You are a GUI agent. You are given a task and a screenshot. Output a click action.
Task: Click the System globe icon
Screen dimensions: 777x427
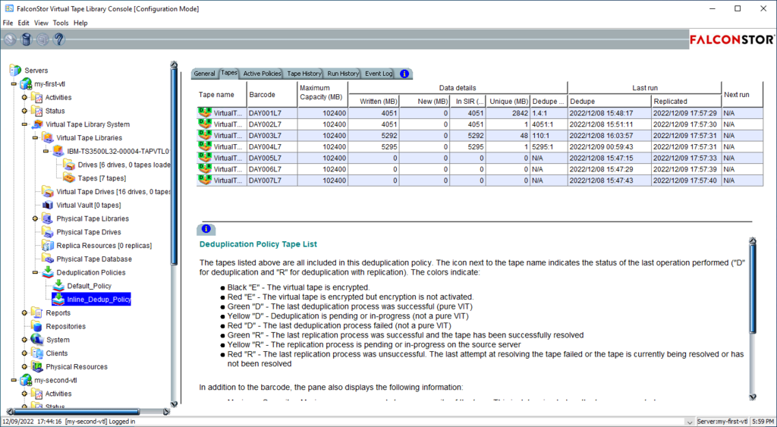36,340
